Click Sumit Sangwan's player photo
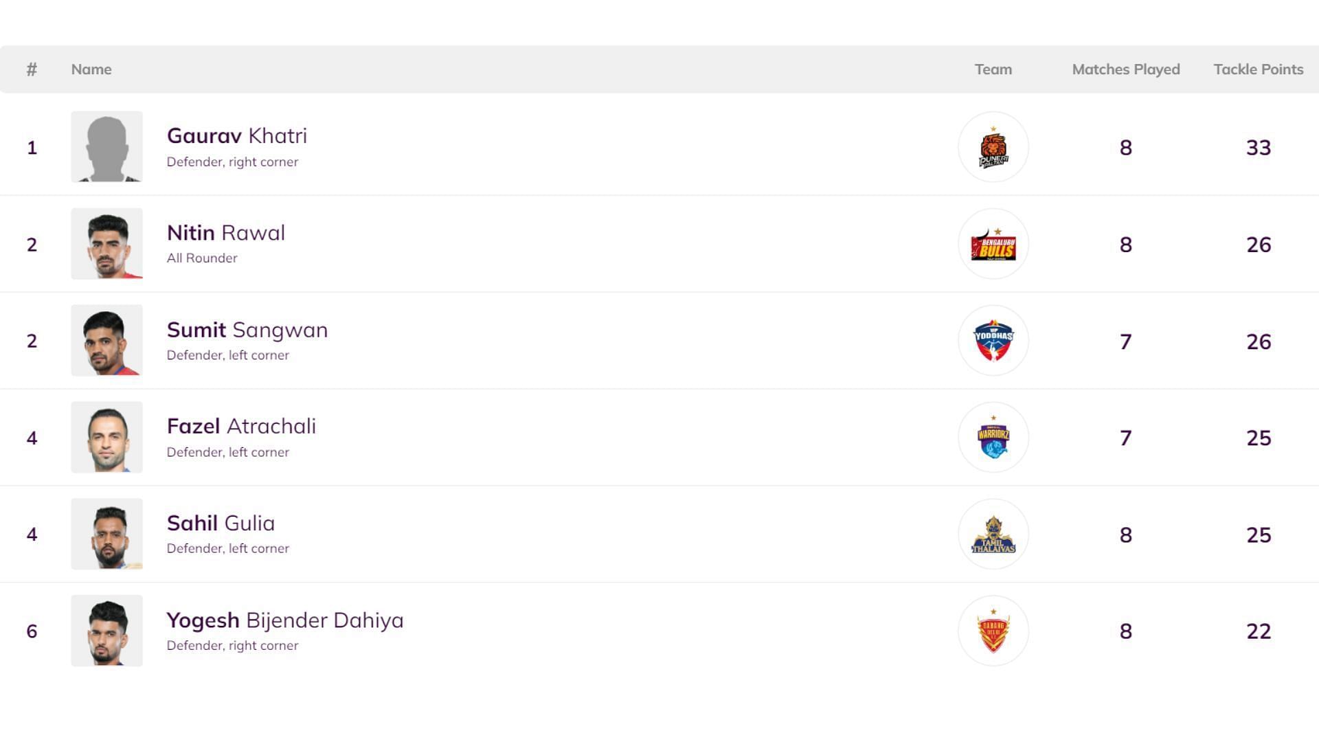Viewport: 1319px width, 742px height. click(106, 341)
